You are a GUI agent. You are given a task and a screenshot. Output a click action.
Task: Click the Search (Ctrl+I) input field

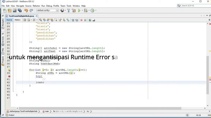[196, 6]
